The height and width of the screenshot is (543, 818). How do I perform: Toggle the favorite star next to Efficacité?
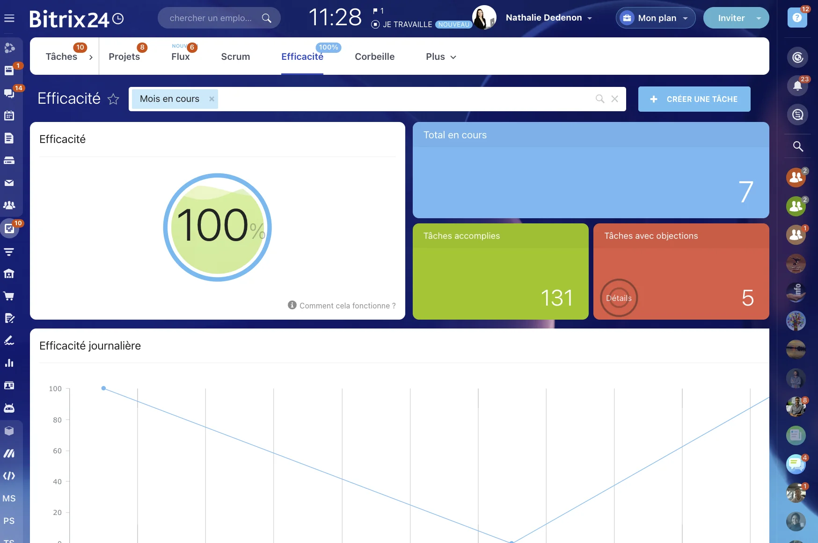tap(113, 99)
